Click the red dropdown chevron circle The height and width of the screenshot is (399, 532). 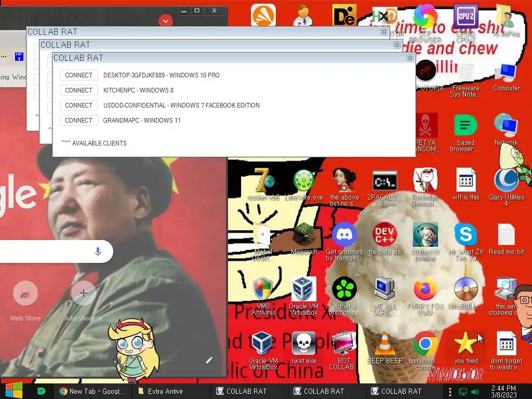point(166,21)
